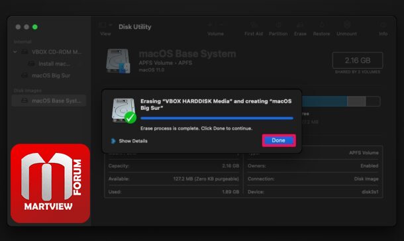The image size is (404, 241).
Task: Click the disk icon with green checkmark
Action: pyautogui.click(x=124, y=111)
